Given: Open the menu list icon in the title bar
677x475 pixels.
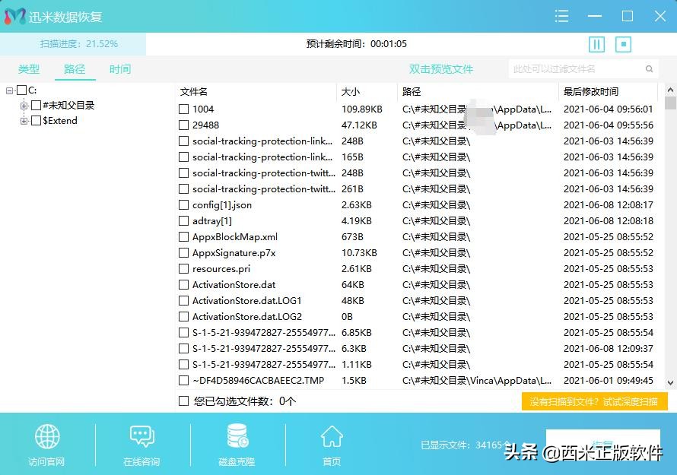Looking at the screenshot, I should pyautogui.click(x=561, y=17).
